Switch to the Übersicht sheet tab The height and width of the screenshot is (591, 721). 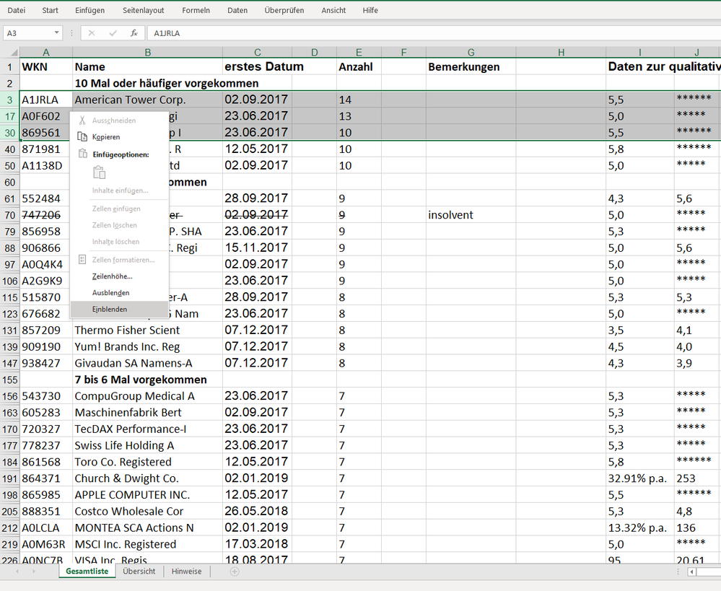click(139, 571)
